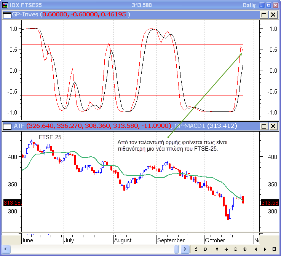Click the vertical rescale arrows icon
The width and height of the screenshot is (281, 256).
pos(217,249)
